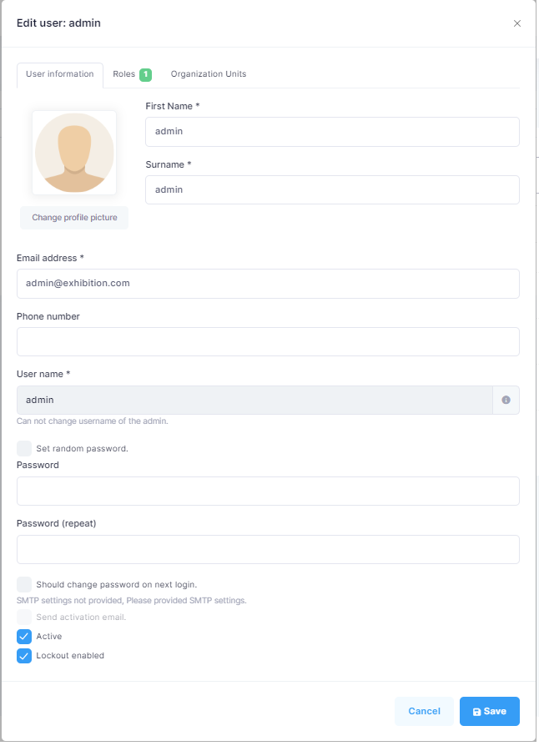The height and width of the screenshot is (746, 539).
Task: Uncheck the Active checkbox
Action: click(24, 637)
